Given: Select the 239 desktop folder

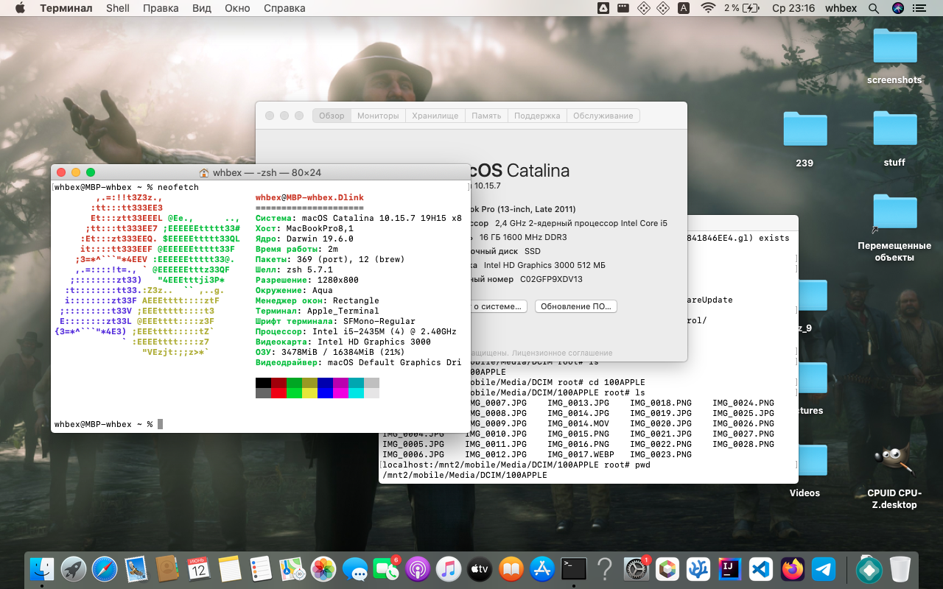Looking at the screenshot, I should tap(804, 138).
